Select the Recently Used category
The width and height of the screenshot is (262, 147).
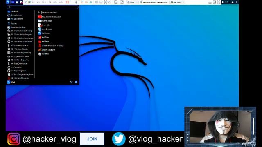15,15
